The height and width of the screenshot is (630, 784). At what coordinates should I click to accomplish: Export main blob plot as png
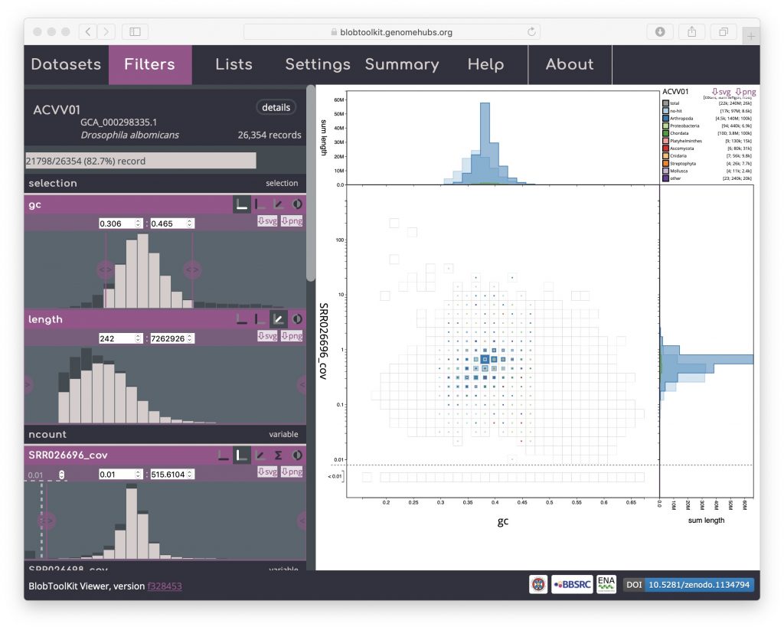point(746,92)
